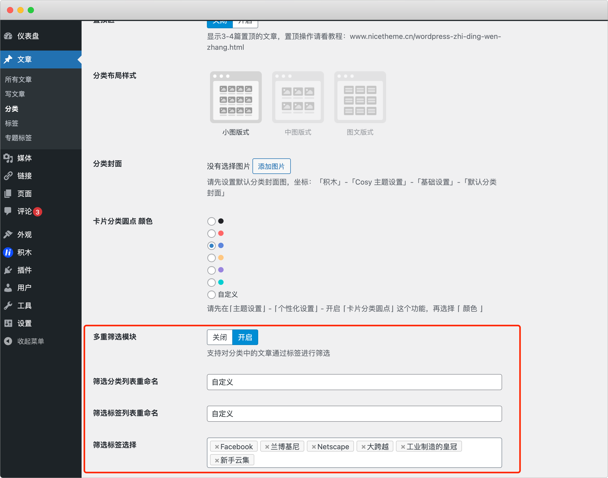Viewport: 608px width, 478px height.
Task: Open 专题标签 submenu item
Action: click(x=18, y=138)
